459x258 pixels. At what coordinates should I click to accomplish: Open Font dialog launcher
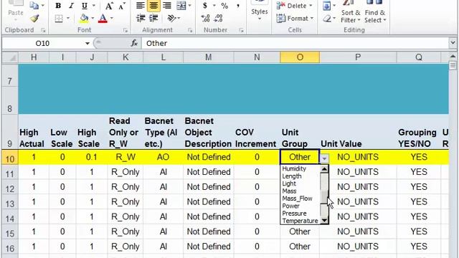[126, 30]
